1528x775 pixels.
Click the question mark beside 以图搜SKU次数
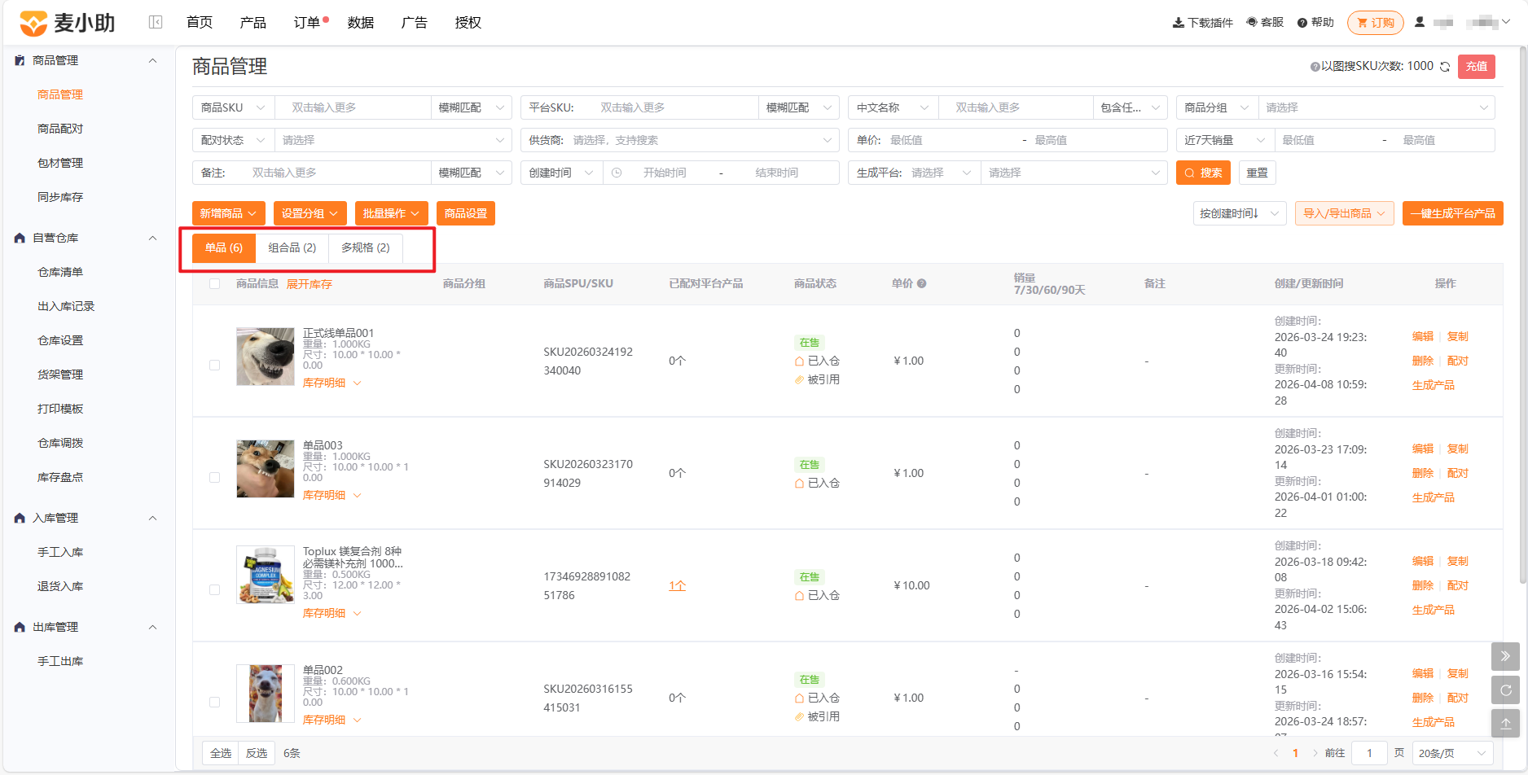click(1315, 67)
